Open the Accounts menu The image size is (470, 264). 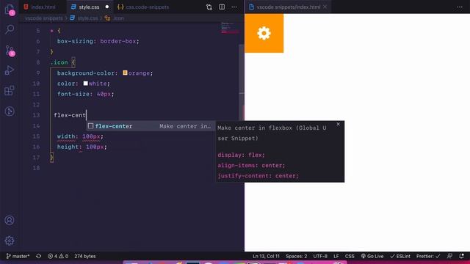coord(10,220)
